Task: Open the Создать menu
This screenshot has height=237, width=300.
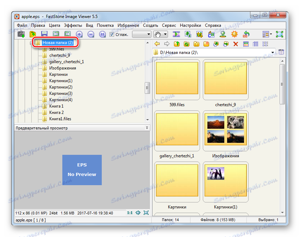Action: tap(151, 25)
